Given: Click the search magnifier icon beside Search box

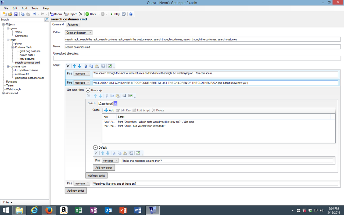Looking at the screenshot, I should pos(47,20).
